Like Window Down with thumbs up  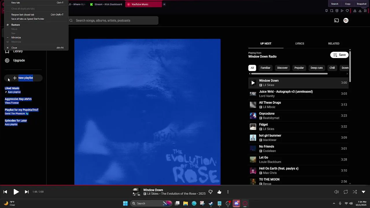219,192
